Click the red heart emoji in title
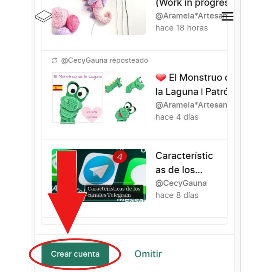 pos(161,77)
